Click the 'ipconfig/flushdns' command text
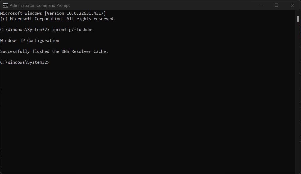 (x=73, y=30)
